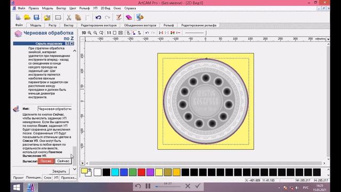Swap primary and secondary colour icon
The width and height of the screenshot is (341, 192).
(90, 170)
